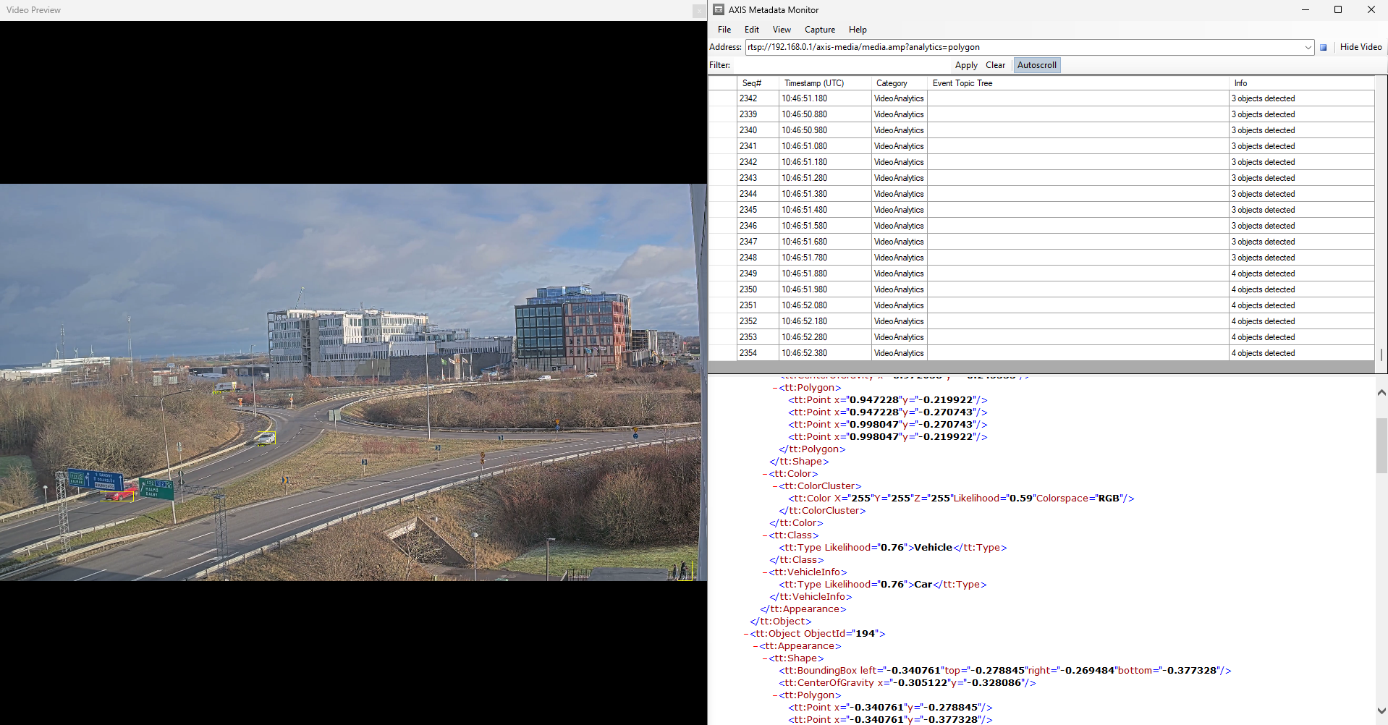The image size is (1388, 725).
Task: Select the row with Seq# 2352
Action: click(x=1041, y=321)
